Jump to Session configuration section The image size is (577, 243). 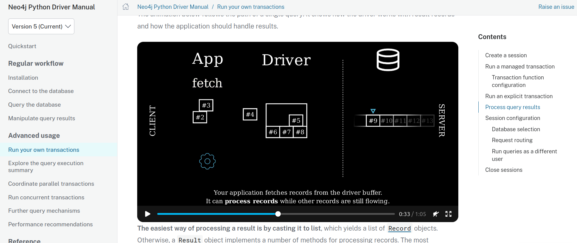coord(513,118)
